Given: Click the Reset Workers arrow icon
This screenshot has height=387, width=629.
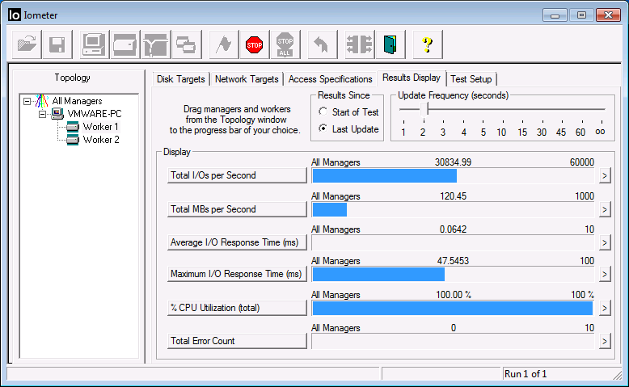Looking at the screenshot, I should pyautogui.click(x=321, y=44).
